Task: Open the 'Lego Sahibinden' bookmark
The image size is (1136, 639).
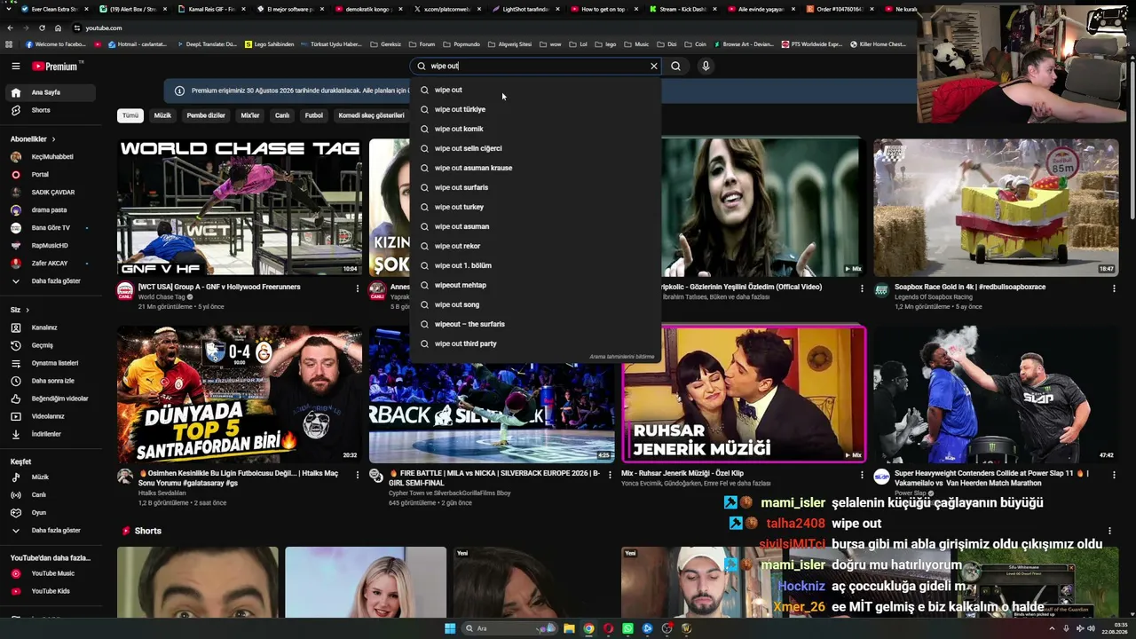Action: point(270,44)
